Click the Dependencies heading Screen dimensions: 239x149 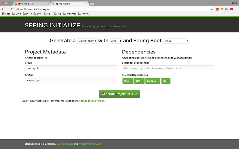coord(139,52)
